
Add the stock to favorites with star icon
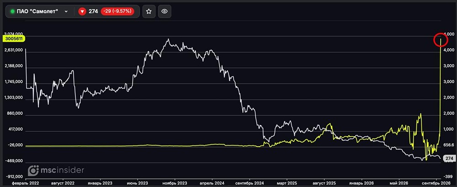tap(149, 11)
